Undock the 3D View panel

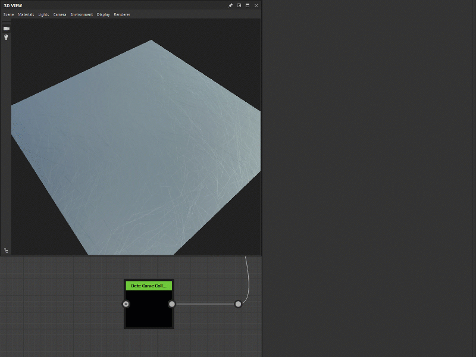pos(239,5)
